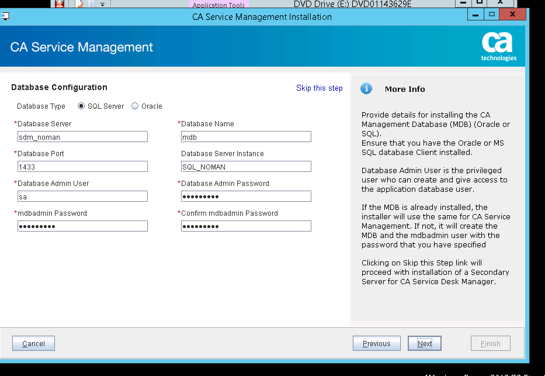Screen dimensions: 545x376
Task: Click inside the Database Server field
Action: [82, 136]
